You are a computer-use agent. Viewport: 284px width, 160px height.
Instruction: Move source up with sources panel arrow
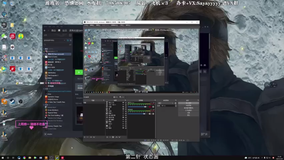[x=117, y=137]
